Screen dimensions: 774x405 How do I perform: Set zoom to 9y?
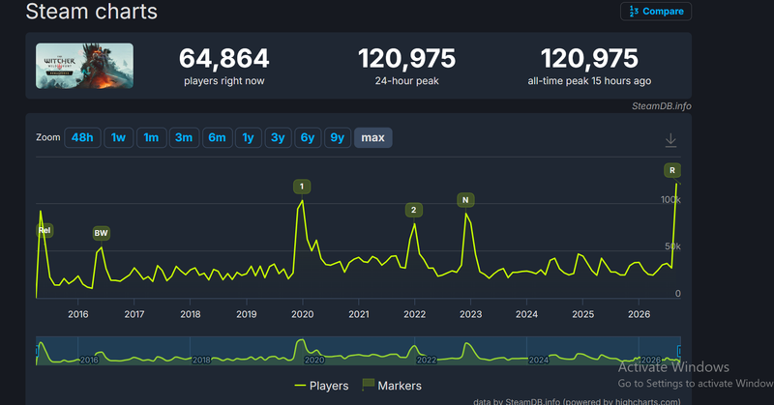337,137
